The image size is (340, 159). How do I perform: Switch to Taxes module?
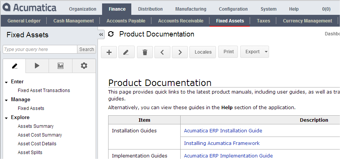[x=263, y=21]
